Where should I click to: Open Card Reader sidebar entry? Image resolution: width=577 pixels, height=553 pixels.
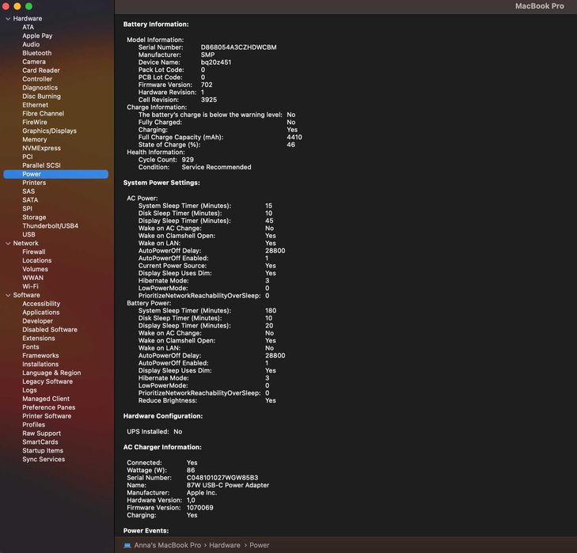[x=41, y=70]
